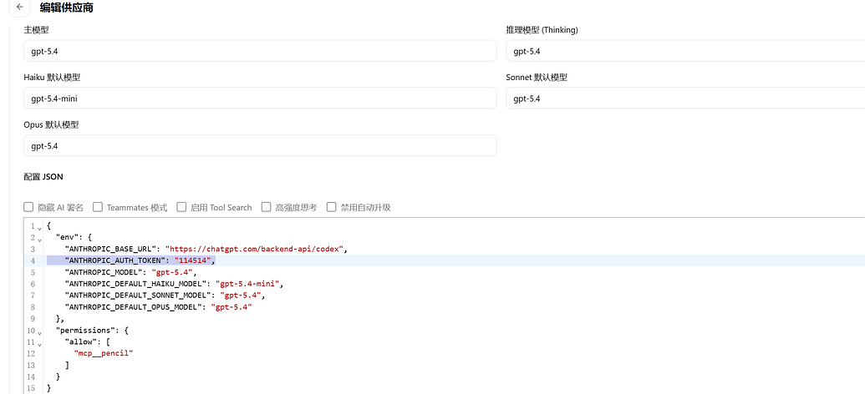Click the Haiku 默认模型 input field

[x=261, y=98]
